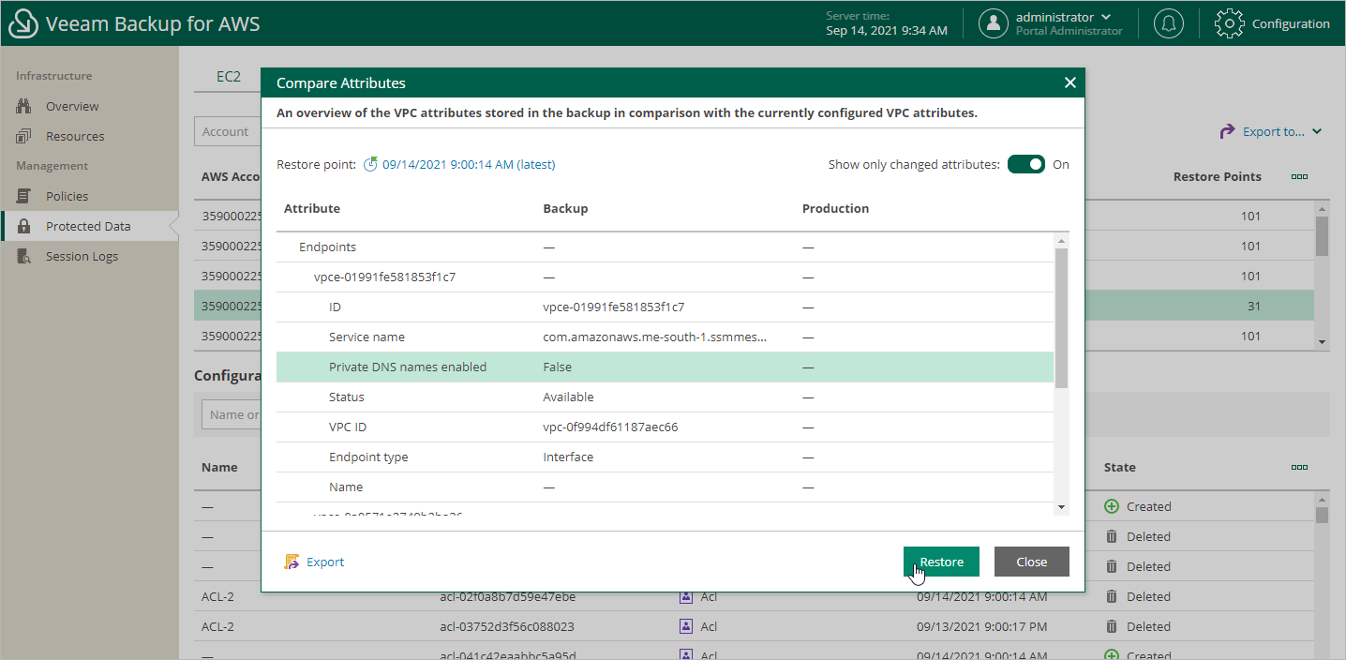Click the Restore button
Viewport: 1346px width, 660px height.
tap(941, 561)
